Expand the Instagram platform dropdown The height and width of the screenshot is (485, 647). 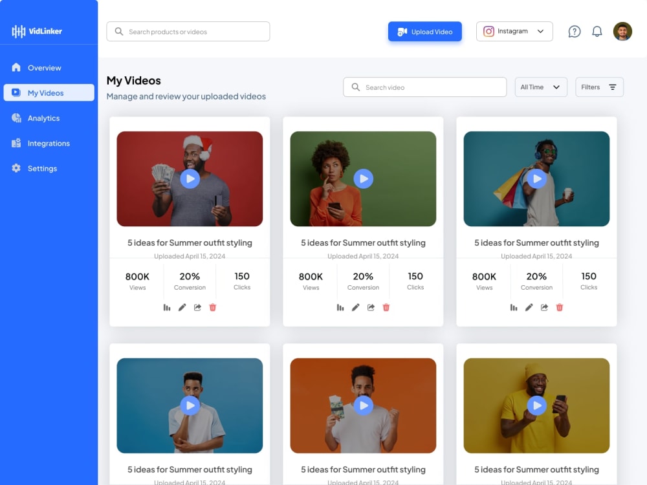[x=514, y=32]
